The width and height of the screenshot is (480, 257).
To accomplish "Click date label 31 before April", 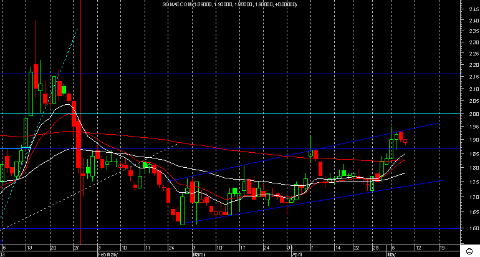I will (290, 248).
